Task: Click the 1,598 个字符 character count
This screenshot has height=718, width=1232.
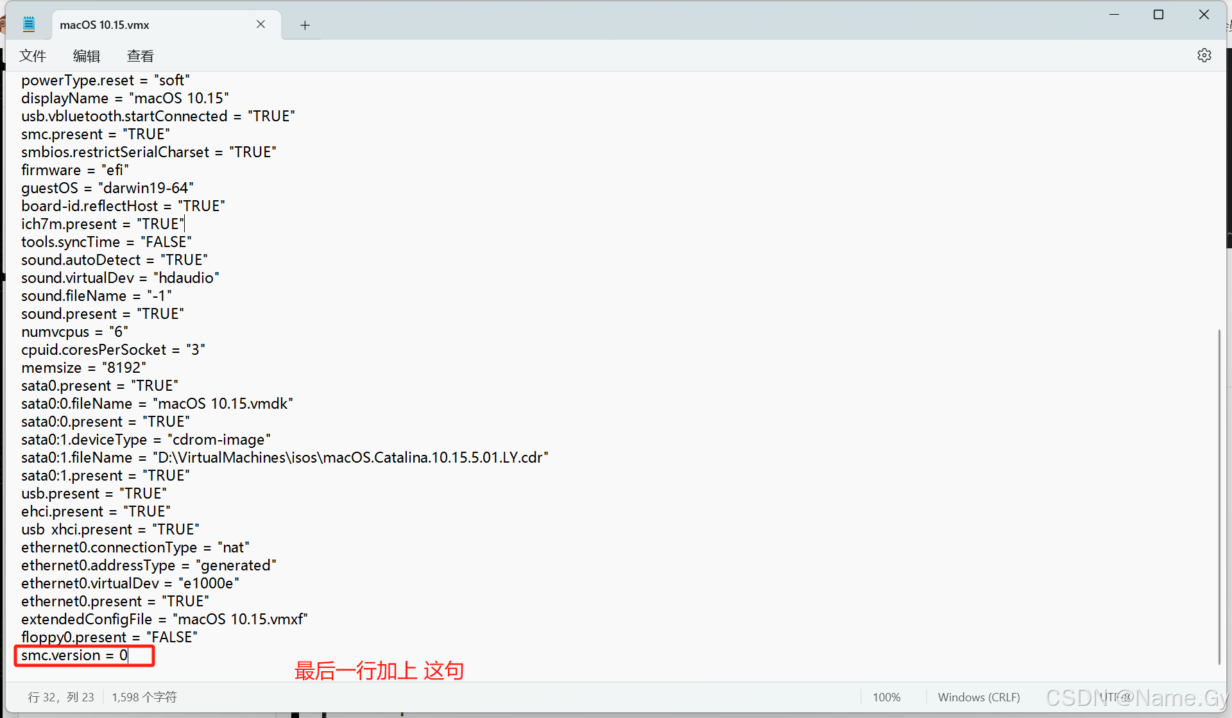Action: [144, 697]
